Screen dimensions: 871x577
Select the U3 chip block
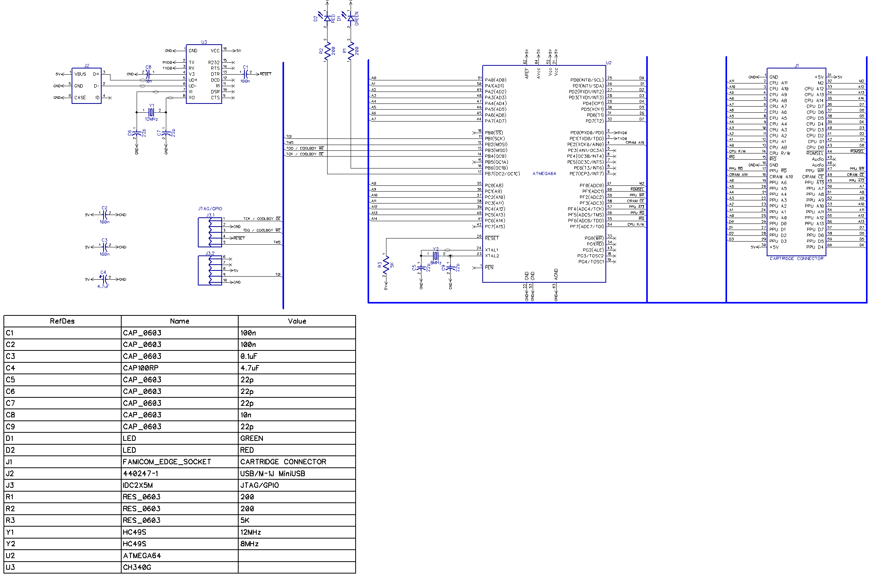point(204,74)
